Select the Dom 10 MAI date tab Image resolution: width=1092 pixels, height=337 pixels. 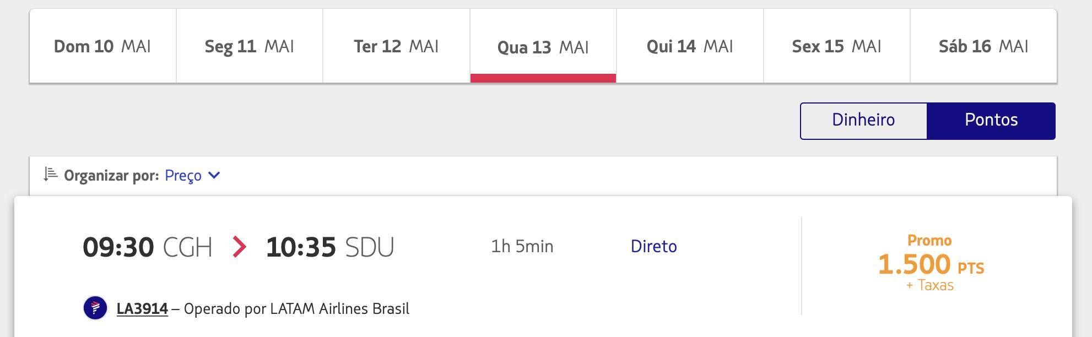pyautogui.click(x=102, y=46)
